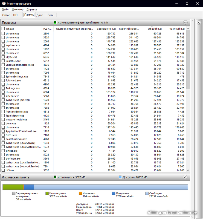Click the process list vertical scrollbar thumb

[x=188, y=60]
